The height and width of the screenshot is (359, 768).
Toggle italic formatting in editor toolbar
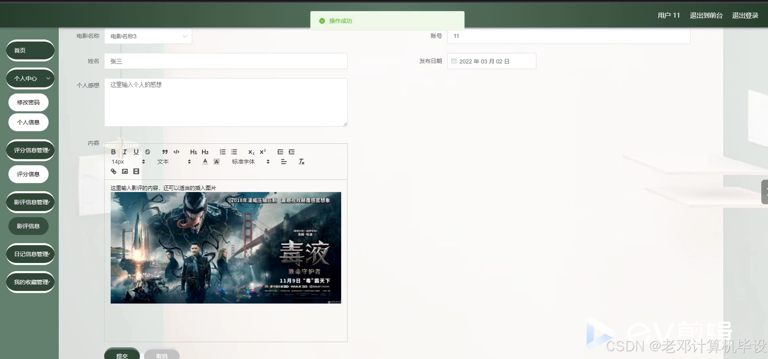click(x=125, y=152)
